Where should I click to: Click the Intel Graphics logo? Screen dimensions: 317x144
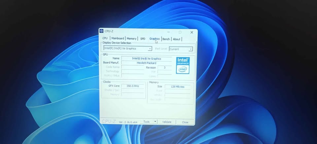coord(183,65)
